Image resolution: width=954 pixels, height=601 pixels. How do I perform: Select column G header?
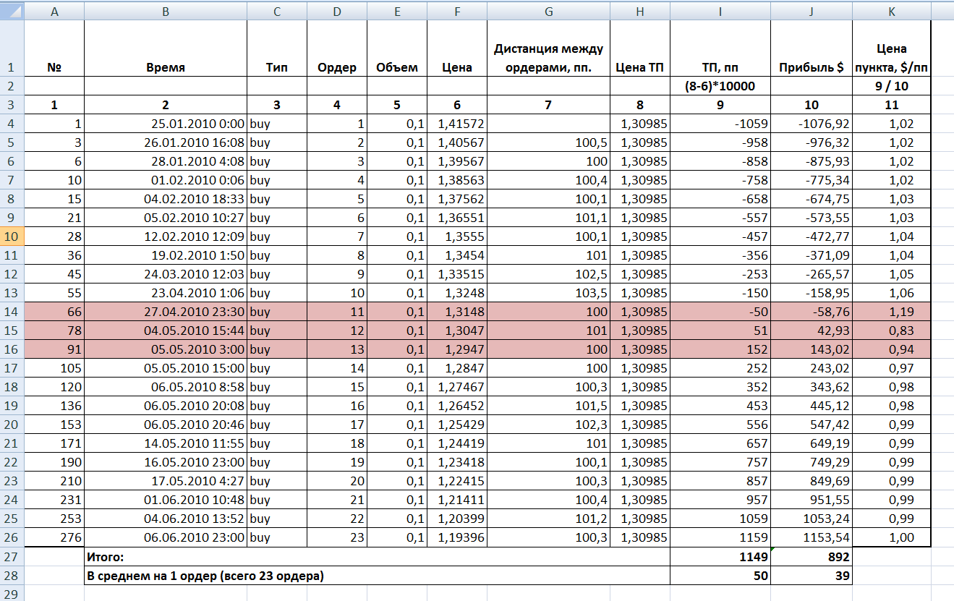pos(548,10)
